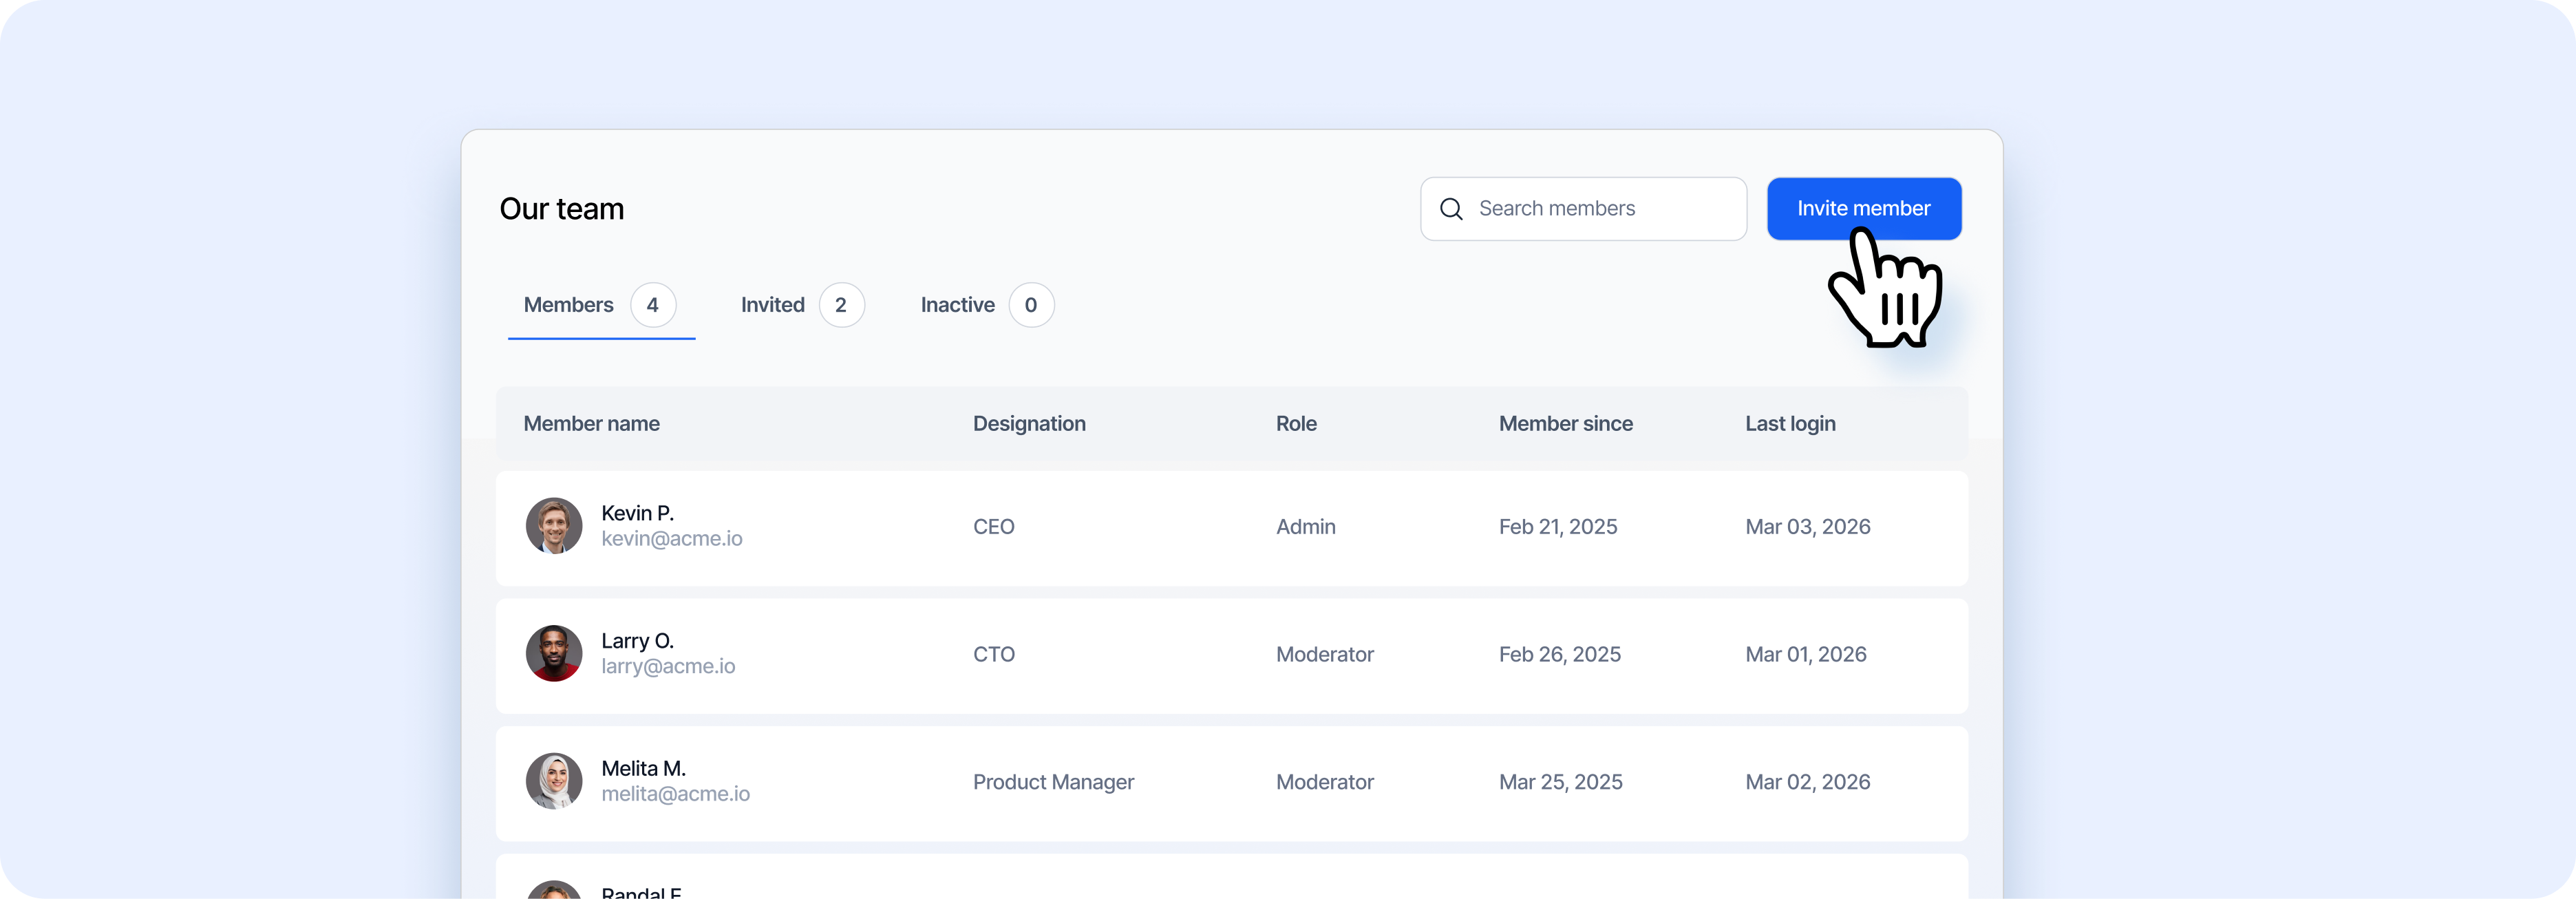
Task: Select the name Kevin P.
Action: pyautogui.click(x=637, y=513)
